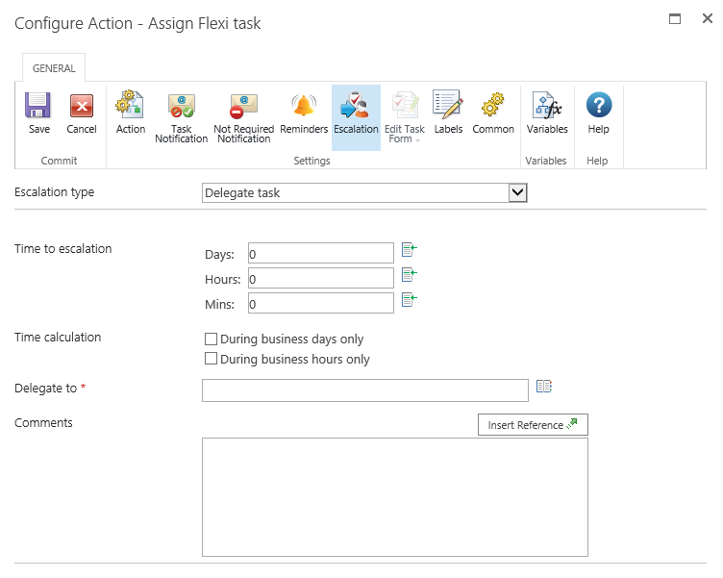The image size is (723, 578).
Task: Expand the Escalation type dropdown
Action: point(517,193)
